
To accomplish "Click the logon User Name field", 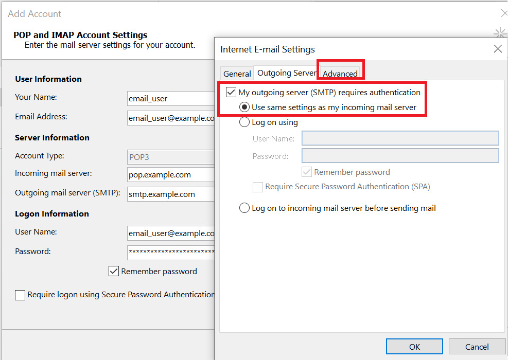I will 170,233.
